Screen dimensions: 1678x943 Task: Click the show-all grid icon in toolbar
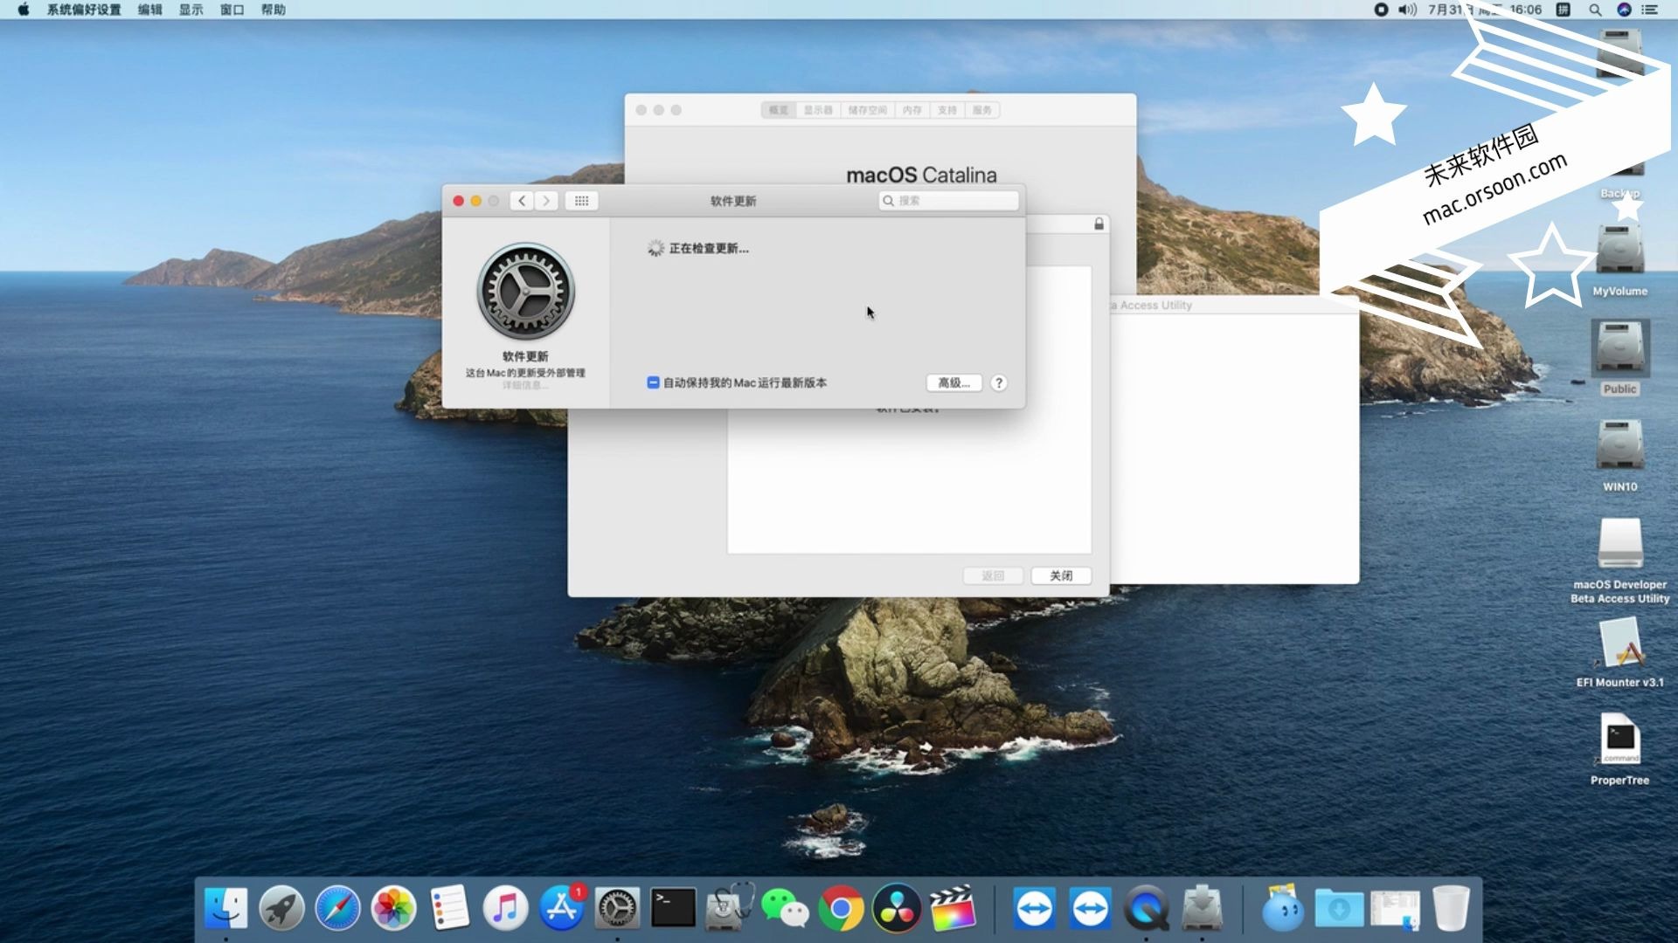(x=581, y=201)
